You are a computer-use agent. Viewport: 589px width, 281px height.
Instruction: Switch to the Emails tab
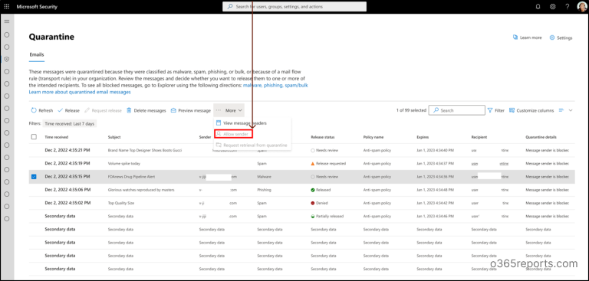click(37, 55)
